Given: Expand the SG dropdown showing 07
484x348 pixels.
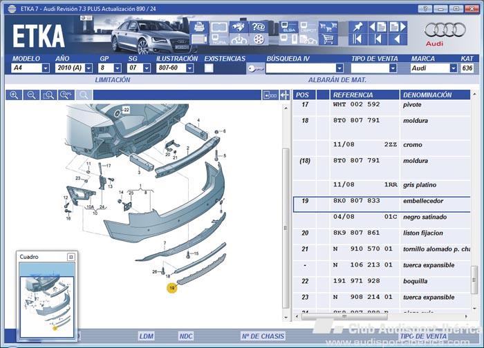Looking at the screenshot, I should [x=147, y=68].
